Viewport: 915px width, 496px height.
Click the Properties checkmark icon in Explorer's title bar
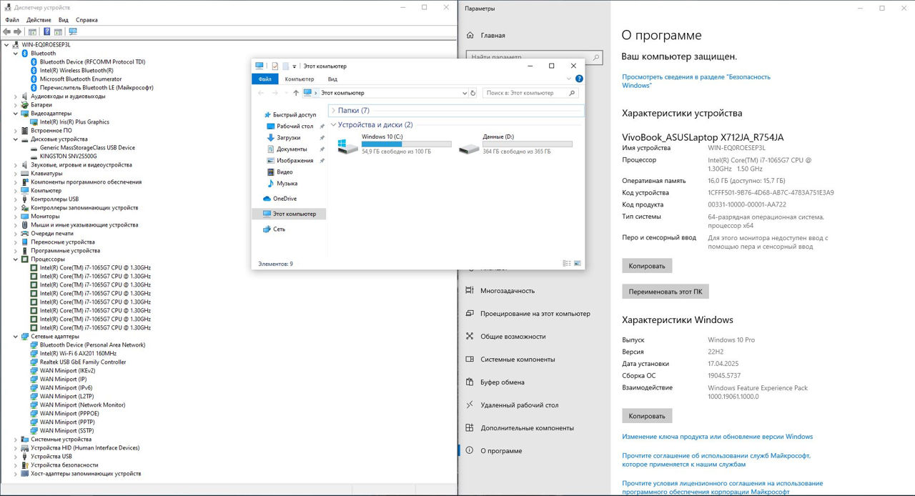pyautogui.click(x=274, y=66)
